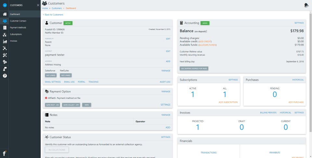The image size is (312, 158).
Task: Open the PORTAL link
Action: 82,82
